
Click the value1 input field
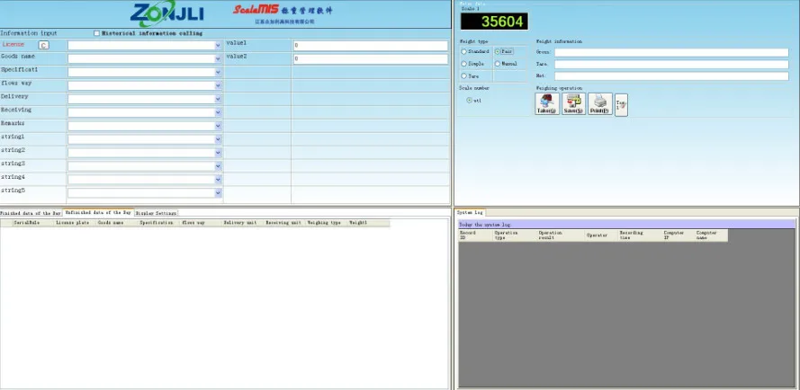pyautogui.click(x=370, y=45)
